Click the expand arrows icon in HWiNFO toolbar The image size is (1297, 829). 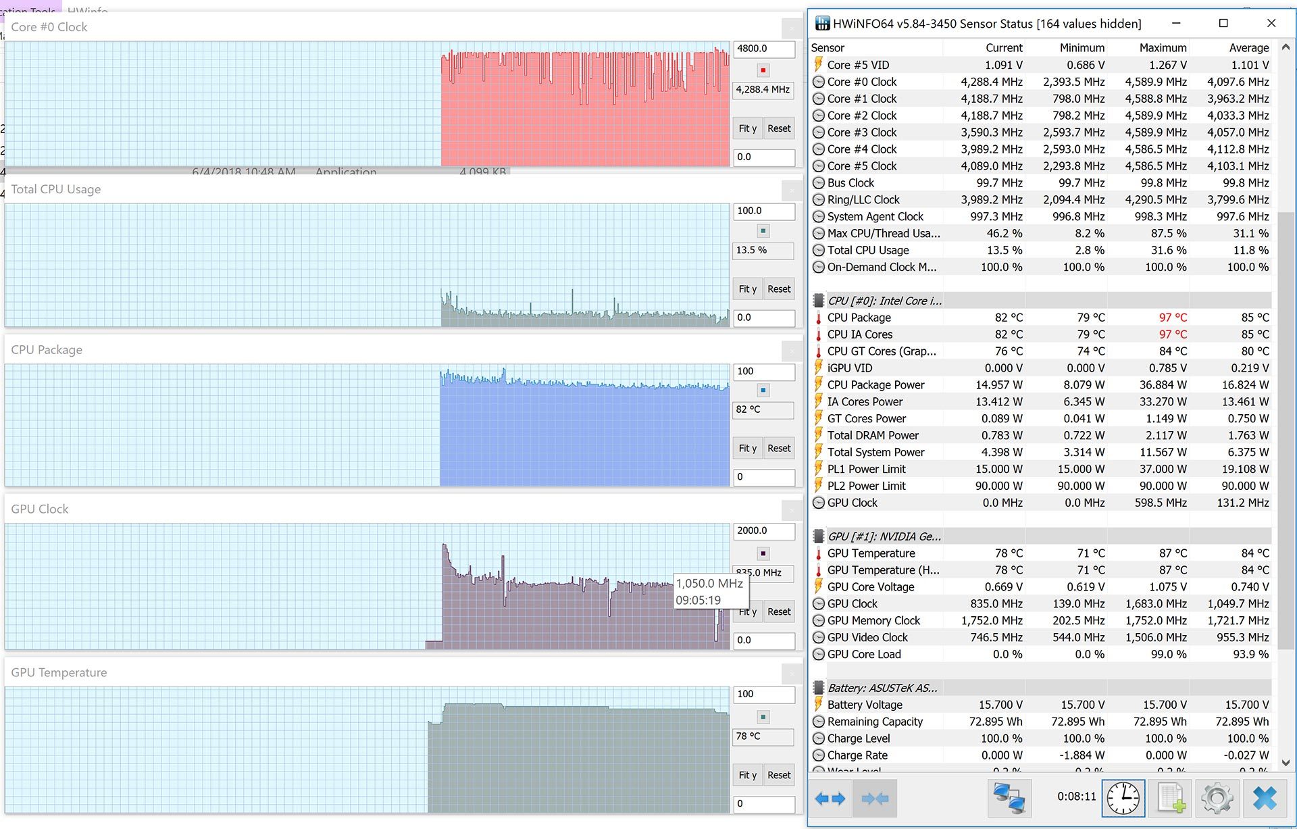pyautogui.click(x=830, y=799)
